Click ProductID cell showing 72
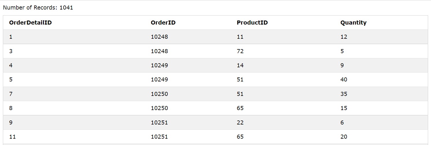This screenshot has height=145, width=431. point(240,51)
